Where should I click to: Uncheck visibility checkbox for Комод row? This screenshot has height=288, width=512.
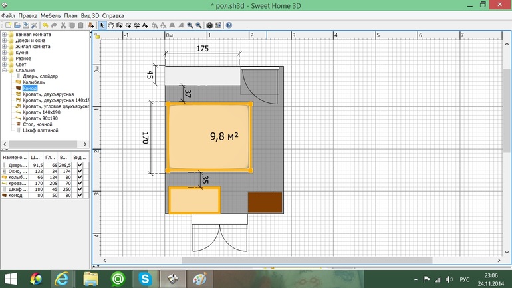coord(80,195)
